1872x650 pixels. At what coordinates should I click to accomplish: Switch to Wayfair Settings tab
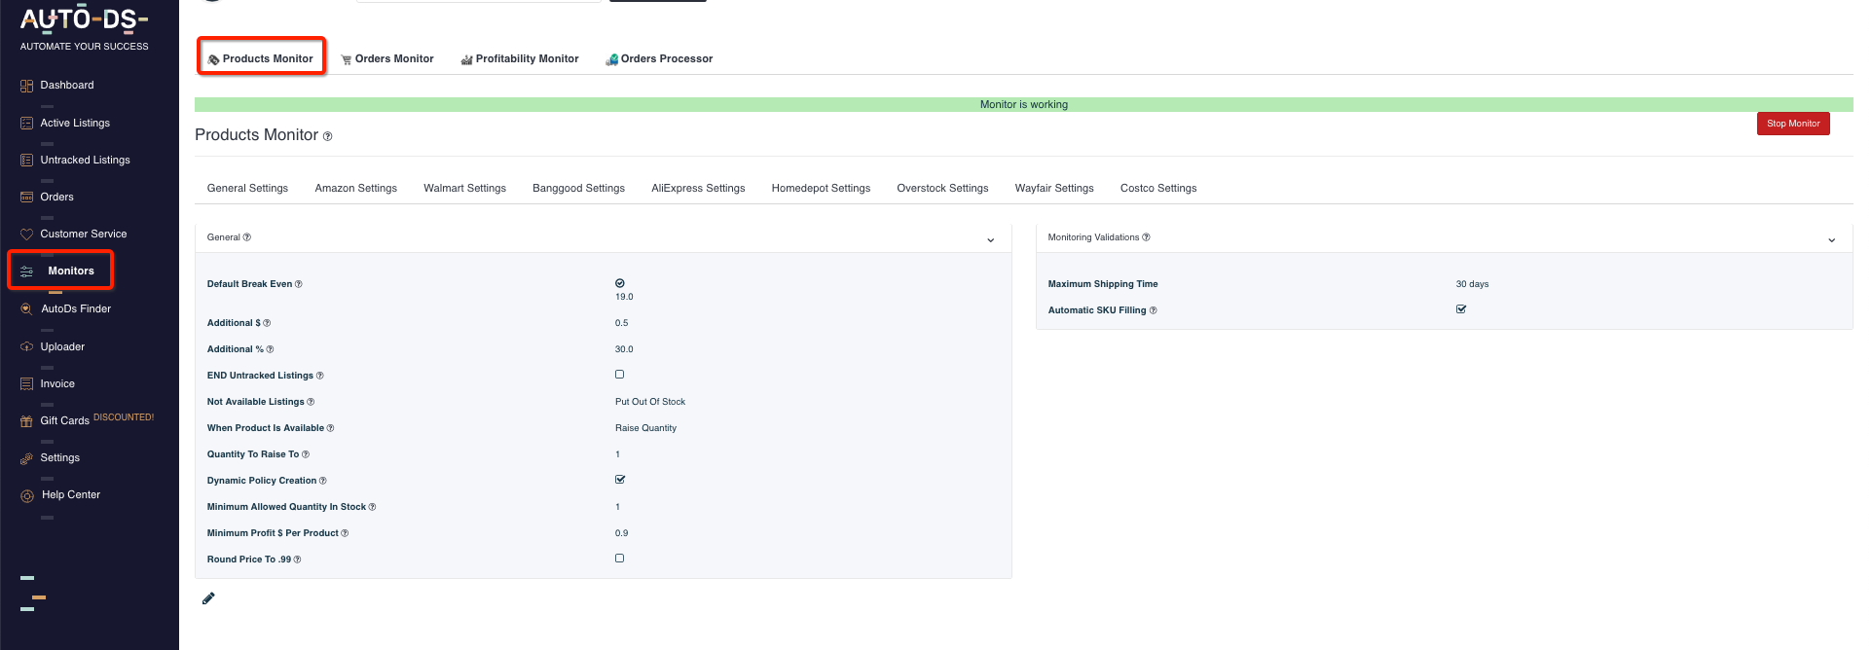click(x=1054, y=189)
